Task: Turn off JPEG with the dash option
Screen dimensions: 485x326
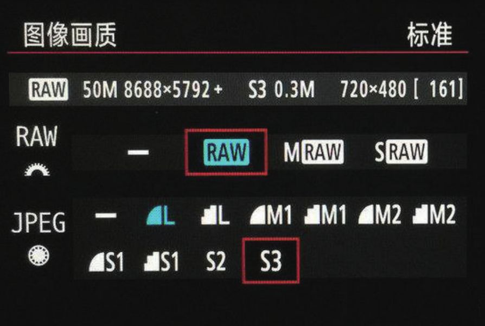Action: (x=106, y=215)
